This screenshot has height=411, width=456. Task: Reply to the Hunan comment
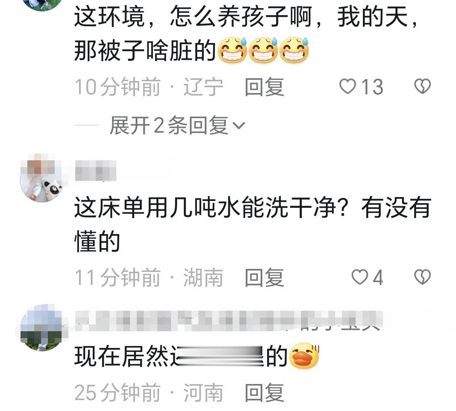[264, 277]
